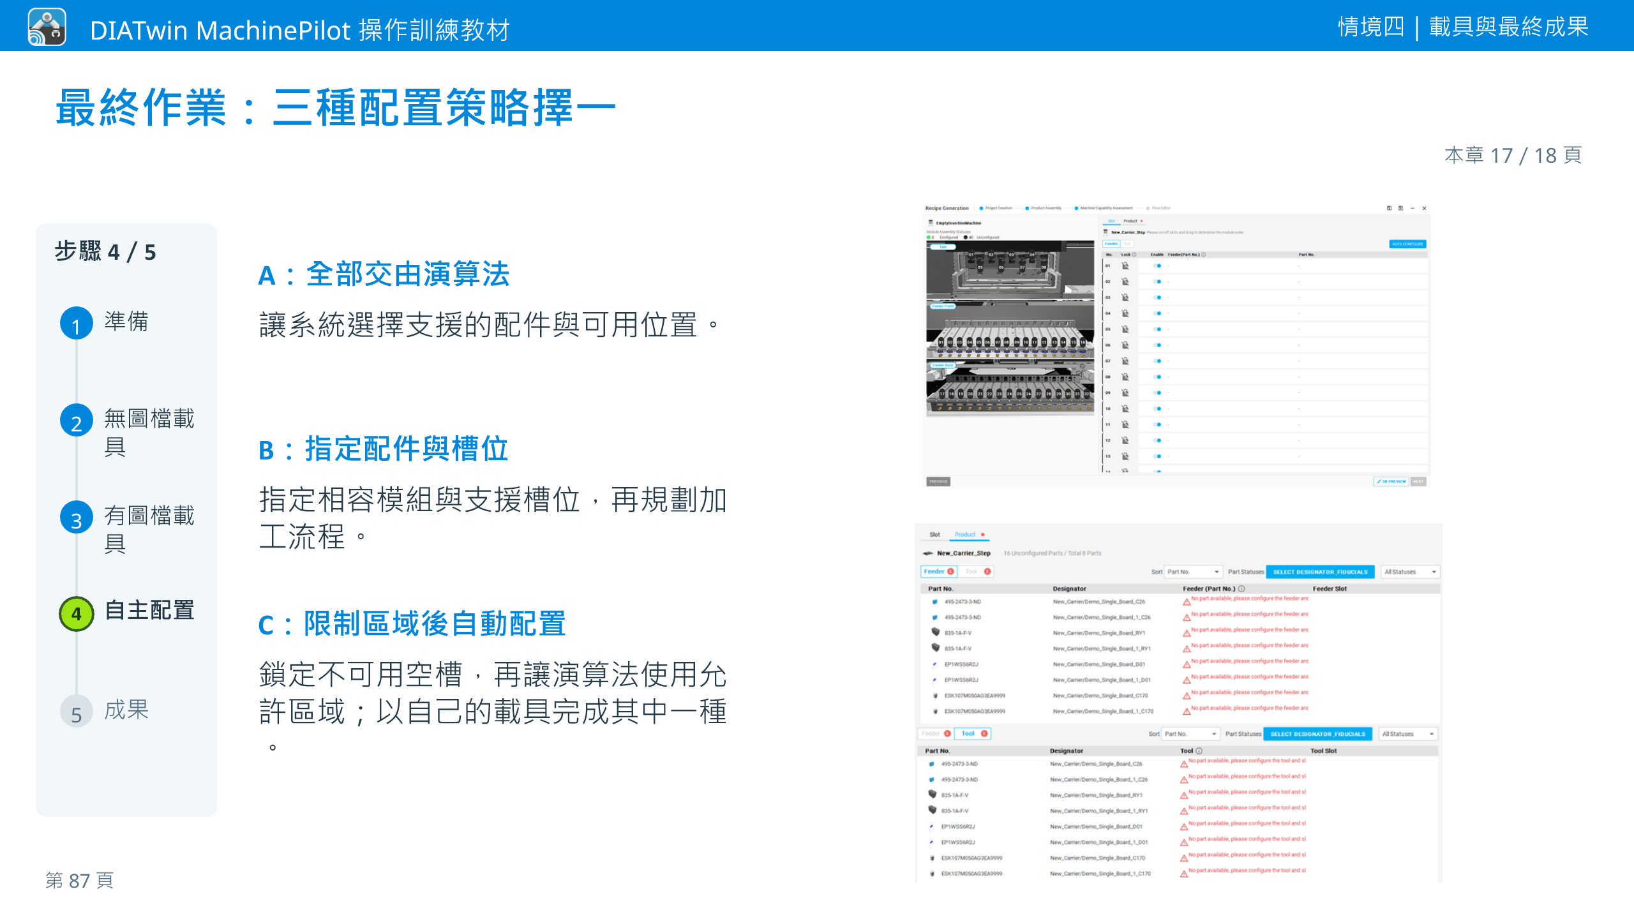Select the Feeder tab above the Feeder Slot table

[938, 571]
